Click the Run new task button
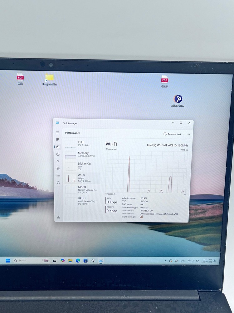 [172, 134]
